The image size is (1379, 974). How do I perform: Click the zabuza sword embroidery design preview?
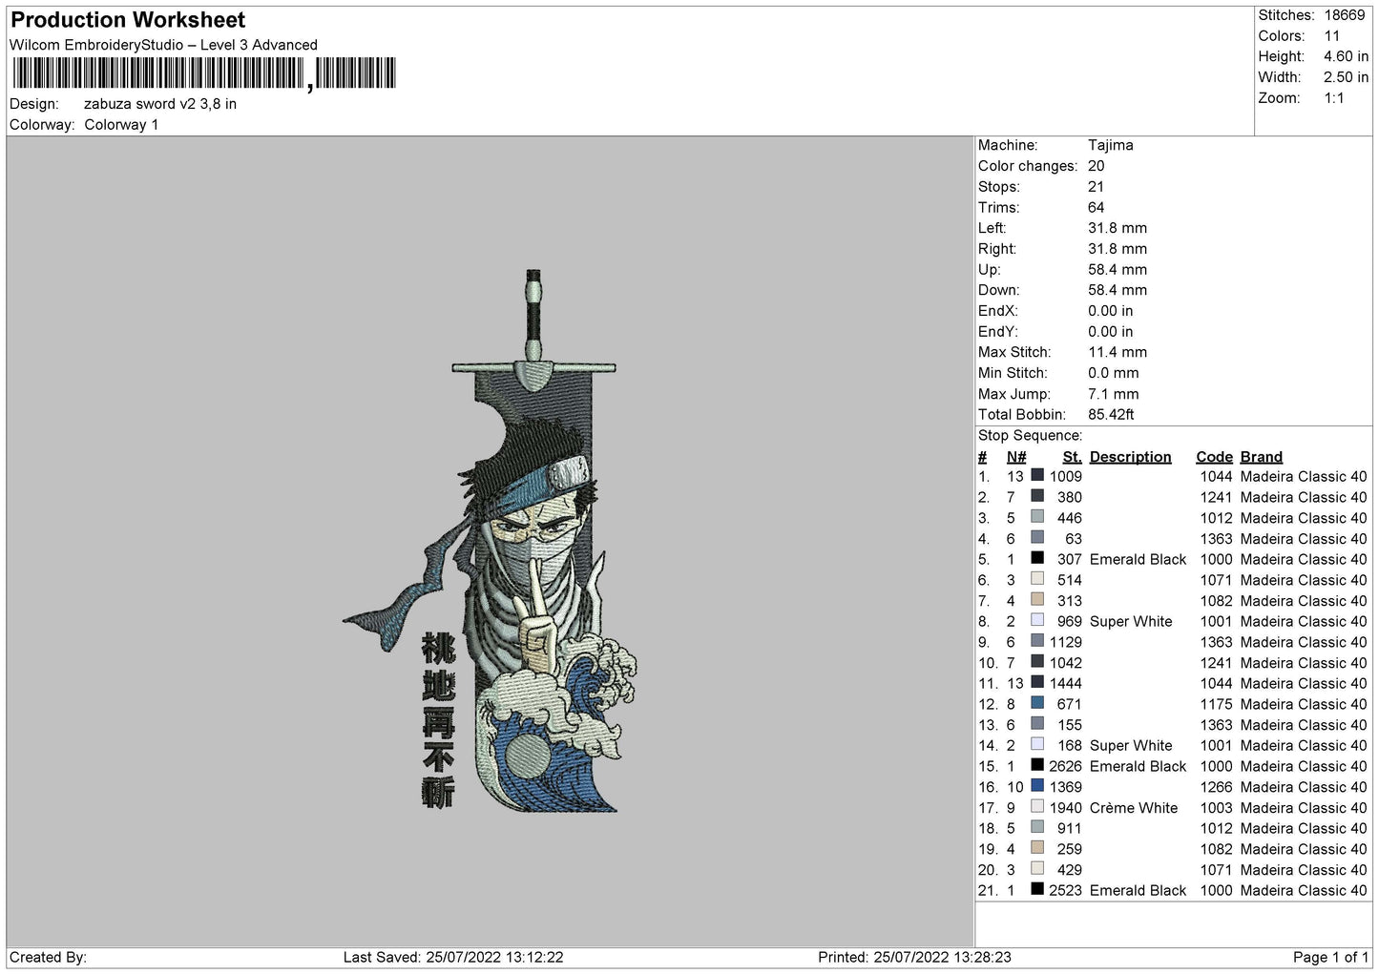(x=490, y=541)
